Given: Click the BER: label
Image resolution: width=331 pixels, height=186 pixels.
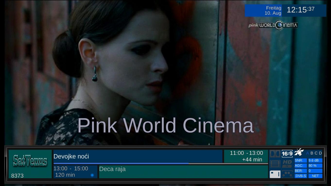Looking at the screenshot, I should click(301, 171).
